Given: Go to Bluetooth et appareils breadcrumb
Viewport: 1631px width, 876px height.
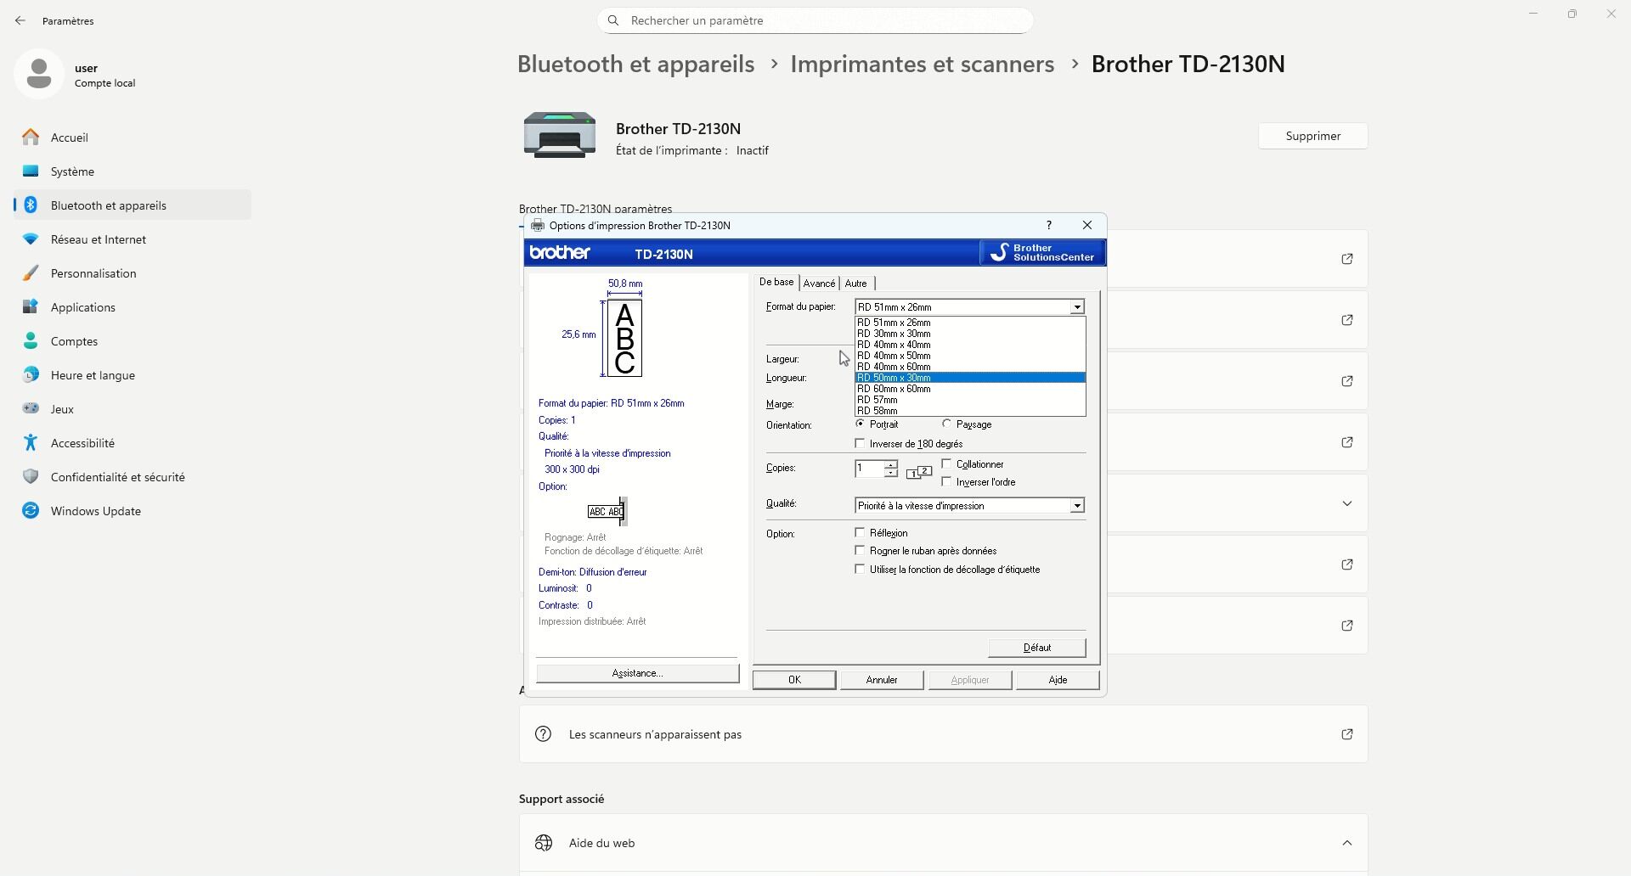Looking at the screenshot, I should 636,64.
